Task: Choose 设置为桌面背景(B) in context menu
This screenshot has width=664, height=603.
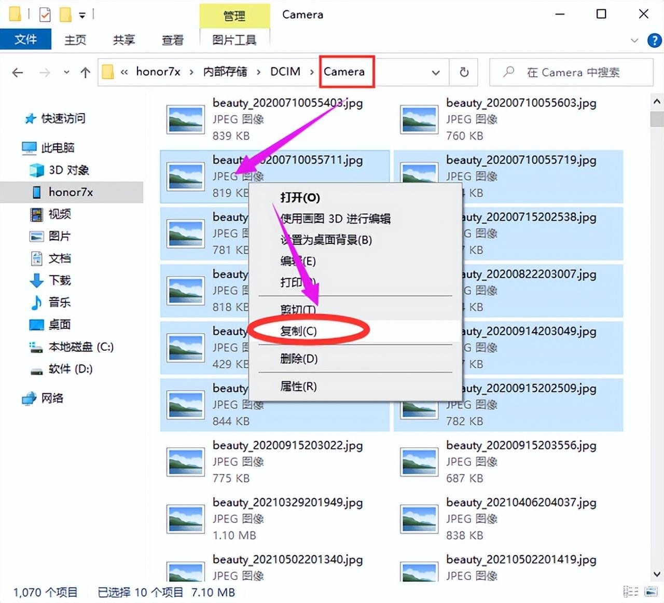Action: (355, 240)
